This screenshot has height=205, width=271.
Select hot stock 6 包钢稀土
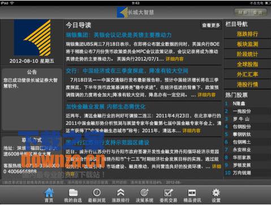click(247, 142)
